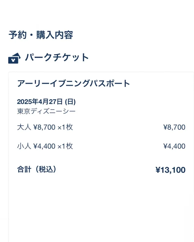Click the 合計 total label
This screenshot has height=242, width=194.
click(x=24, y=169)
